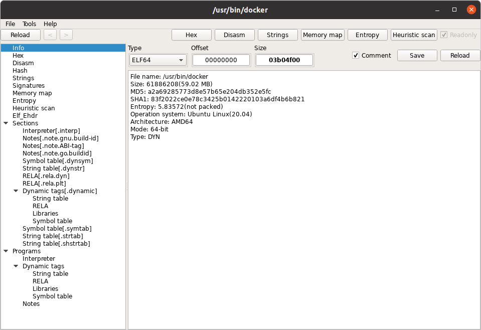The image size is (481, 330).
Task: Close the /usr/bin/docker window
Action: (x=471, y=10)
